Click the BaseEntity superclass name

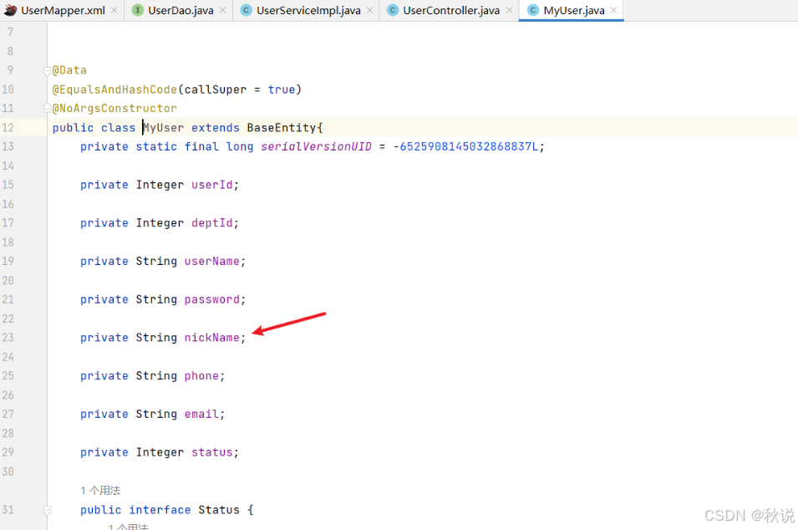(x=282, y=128)
